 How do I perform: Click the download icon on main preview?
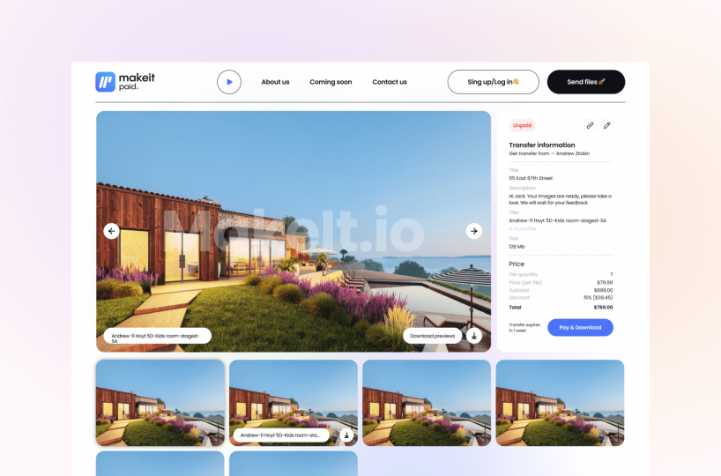474,336
